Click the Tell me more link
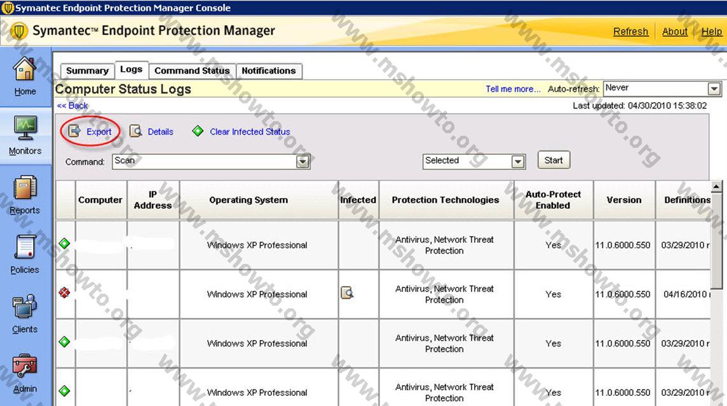 513,89
